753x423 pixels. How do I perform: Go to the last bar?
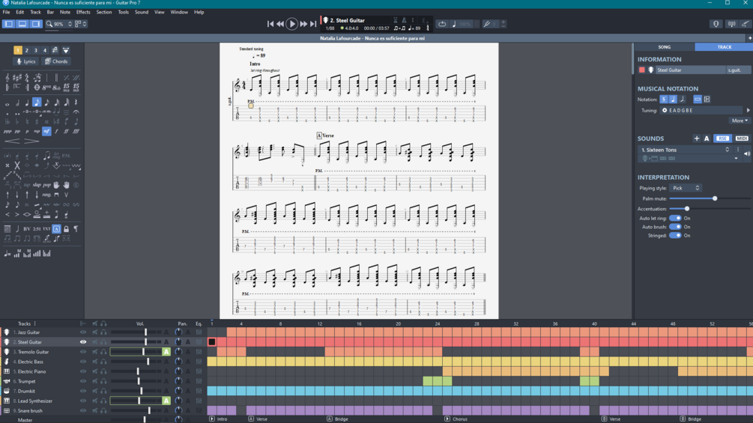coord(313,23)
